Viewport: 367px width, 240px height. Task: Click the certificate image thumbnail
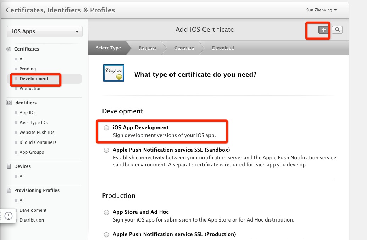[113, 73]
